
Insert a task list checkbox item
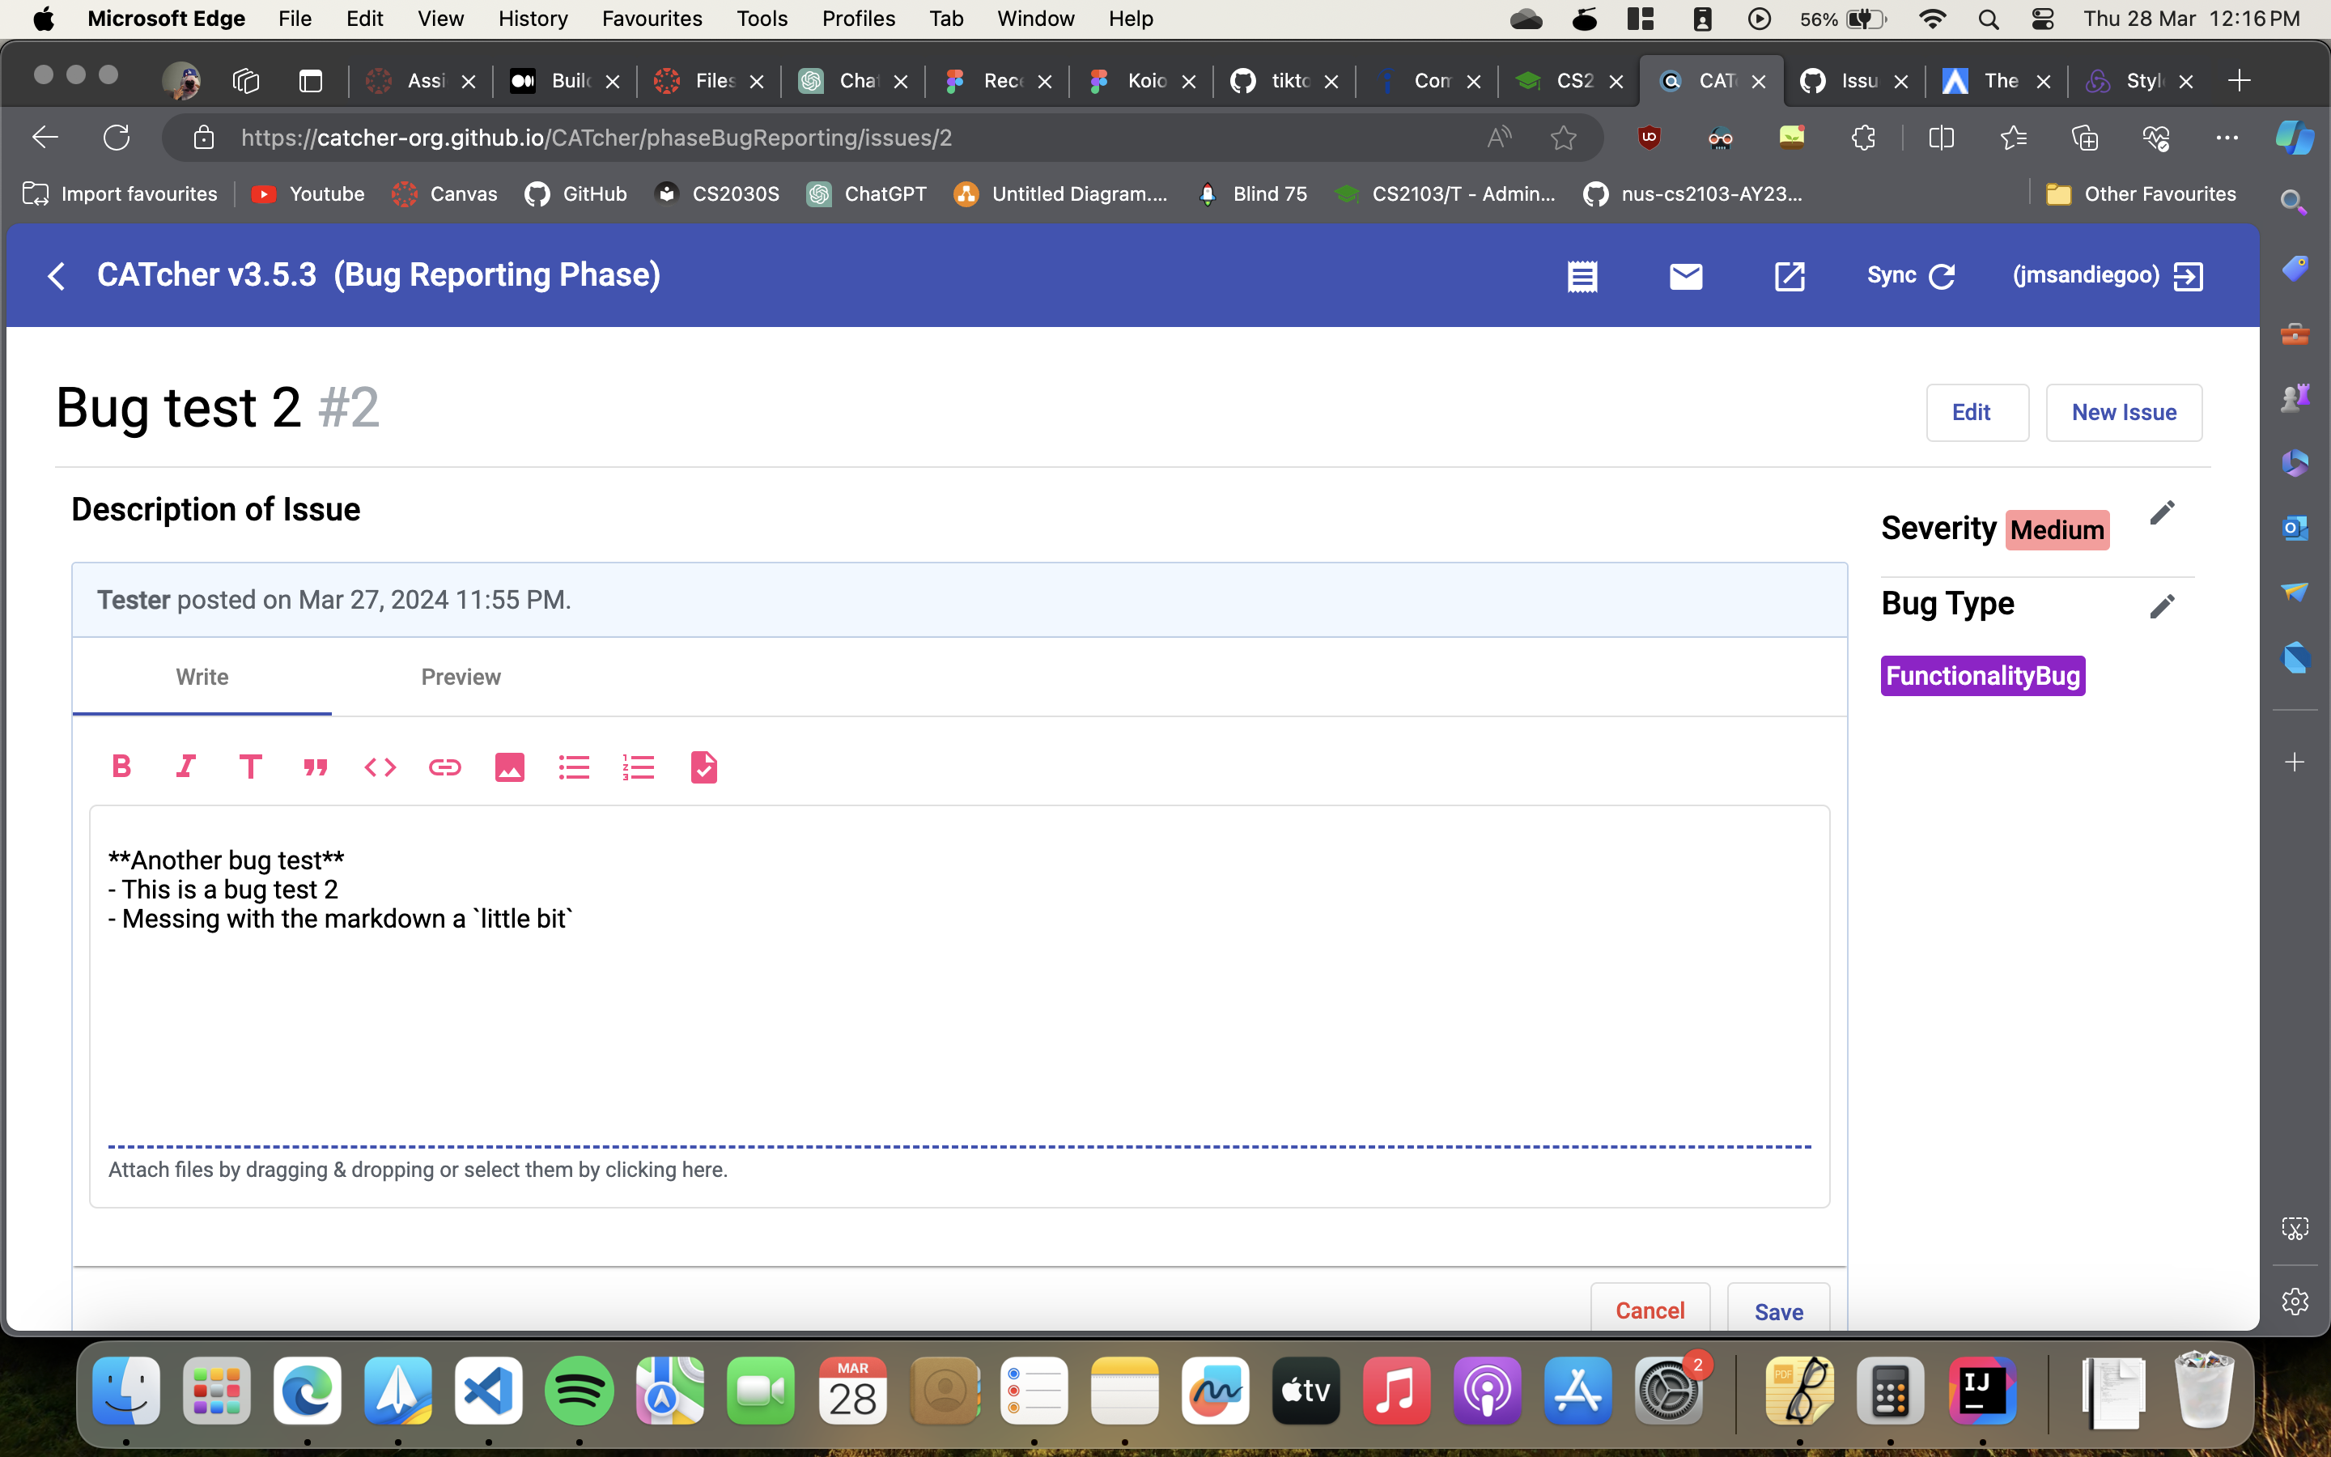pos(704,767)
